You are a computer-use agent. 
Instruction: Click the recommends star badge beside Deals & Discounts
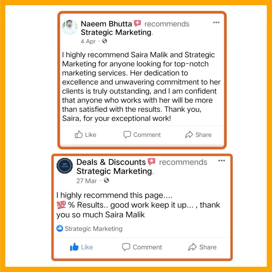[x=152, y=162]
